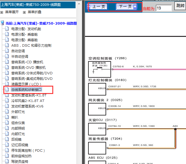Open 前排座椅加热 diagram
Screen dimensions: 186x164
[x=21, y=156]
